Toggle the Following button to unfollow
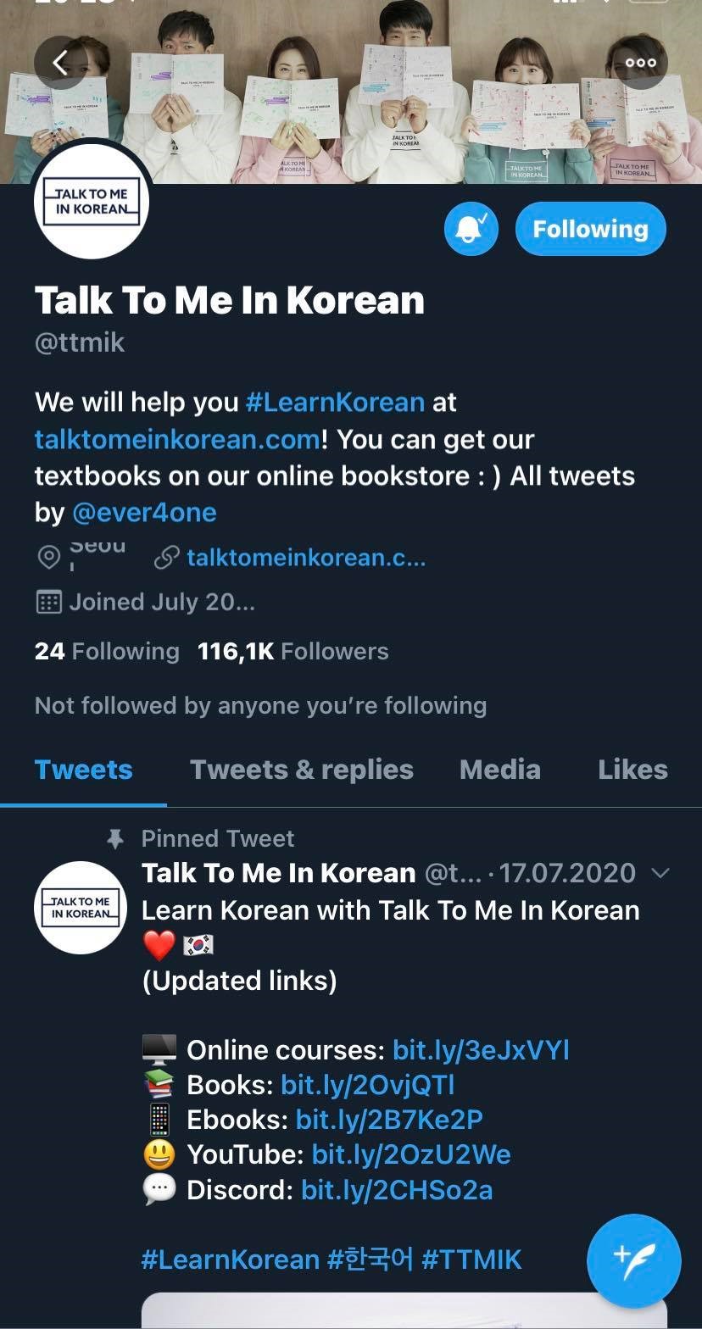702x1329 pixels. point(591,229)
